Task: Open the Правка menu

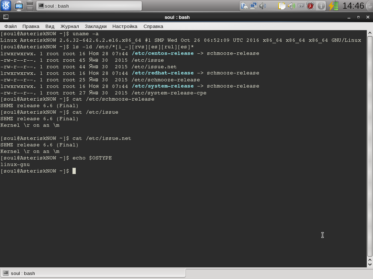Action: pos(31,26)
